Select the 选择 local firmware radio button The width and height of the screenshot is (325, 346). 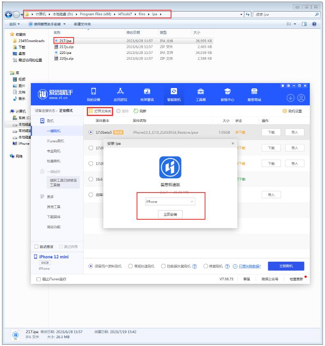[91, 195]
